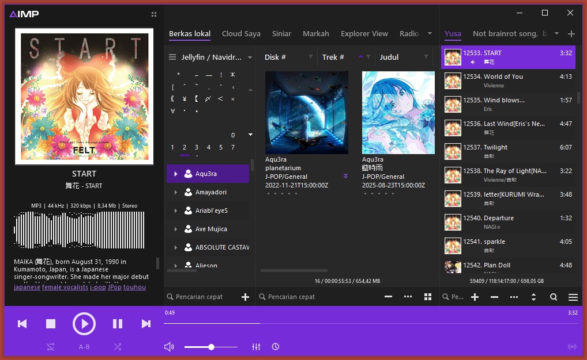Skip to next track button
587x360 pixels.
(146, 324)
